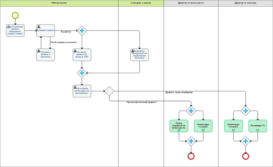Expand the "Рекламация ТК" subprocess marker
The width and height of the screenshot is (273, 167).
click(x=258, y=130)
